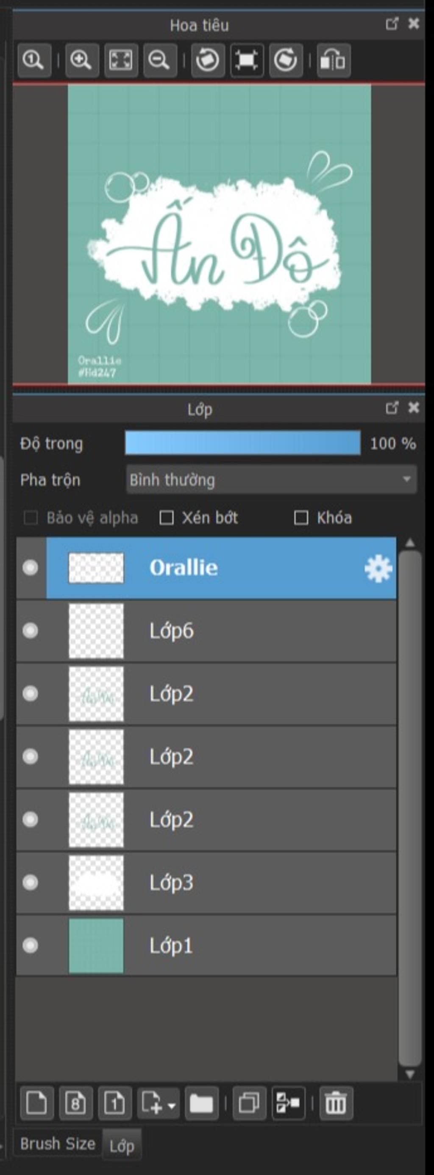The width and height of the screenshot is (434, 1175).
Task: Duplicate the current layer
Action: tap(249, 1103)
